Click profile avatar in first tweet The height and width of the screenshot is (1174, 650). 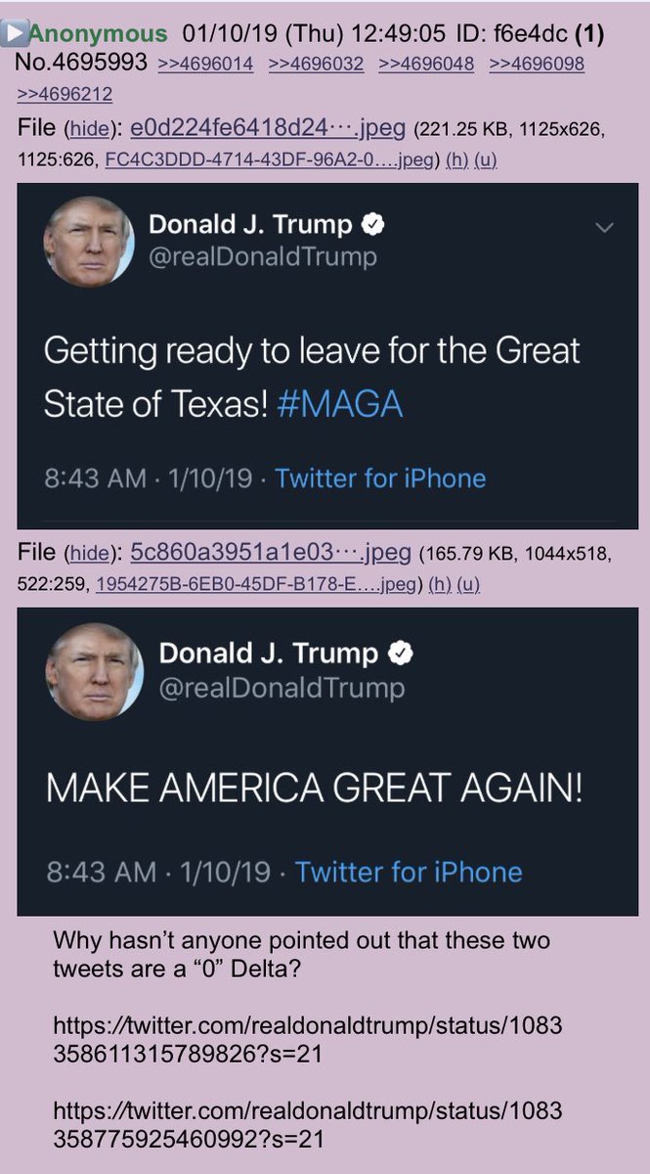(x=88, y=242)
